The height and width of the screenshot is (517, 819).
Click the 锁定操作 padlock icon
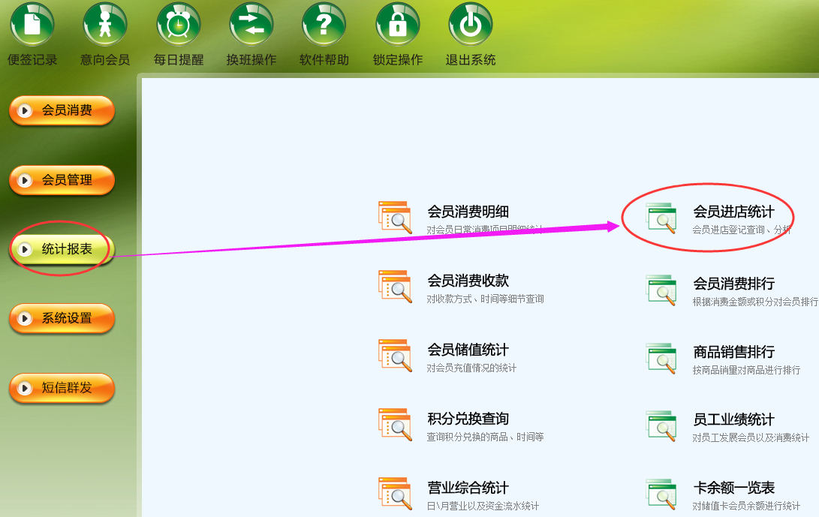[x=397, y=24]
